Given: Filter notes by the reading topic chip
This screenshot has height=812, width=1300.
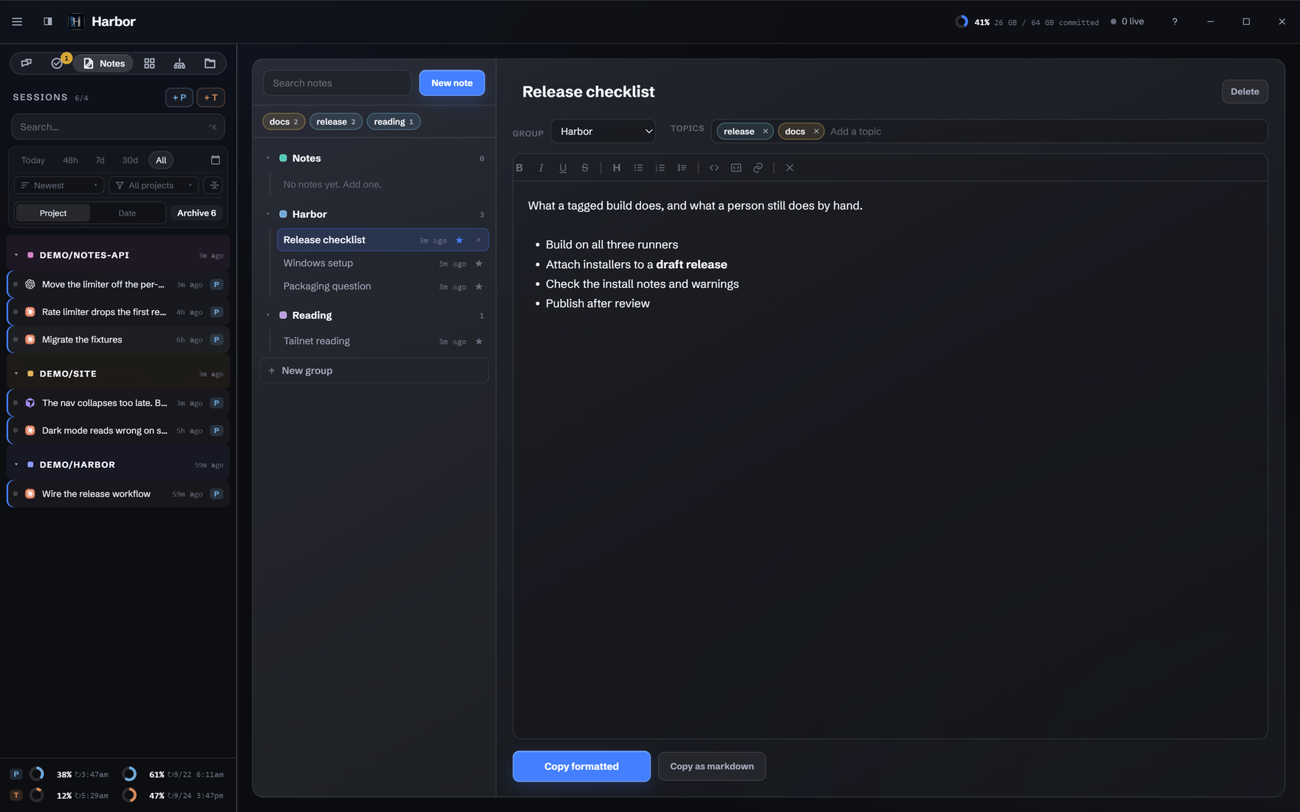Looking at the screenshot, I should point(394,122).
